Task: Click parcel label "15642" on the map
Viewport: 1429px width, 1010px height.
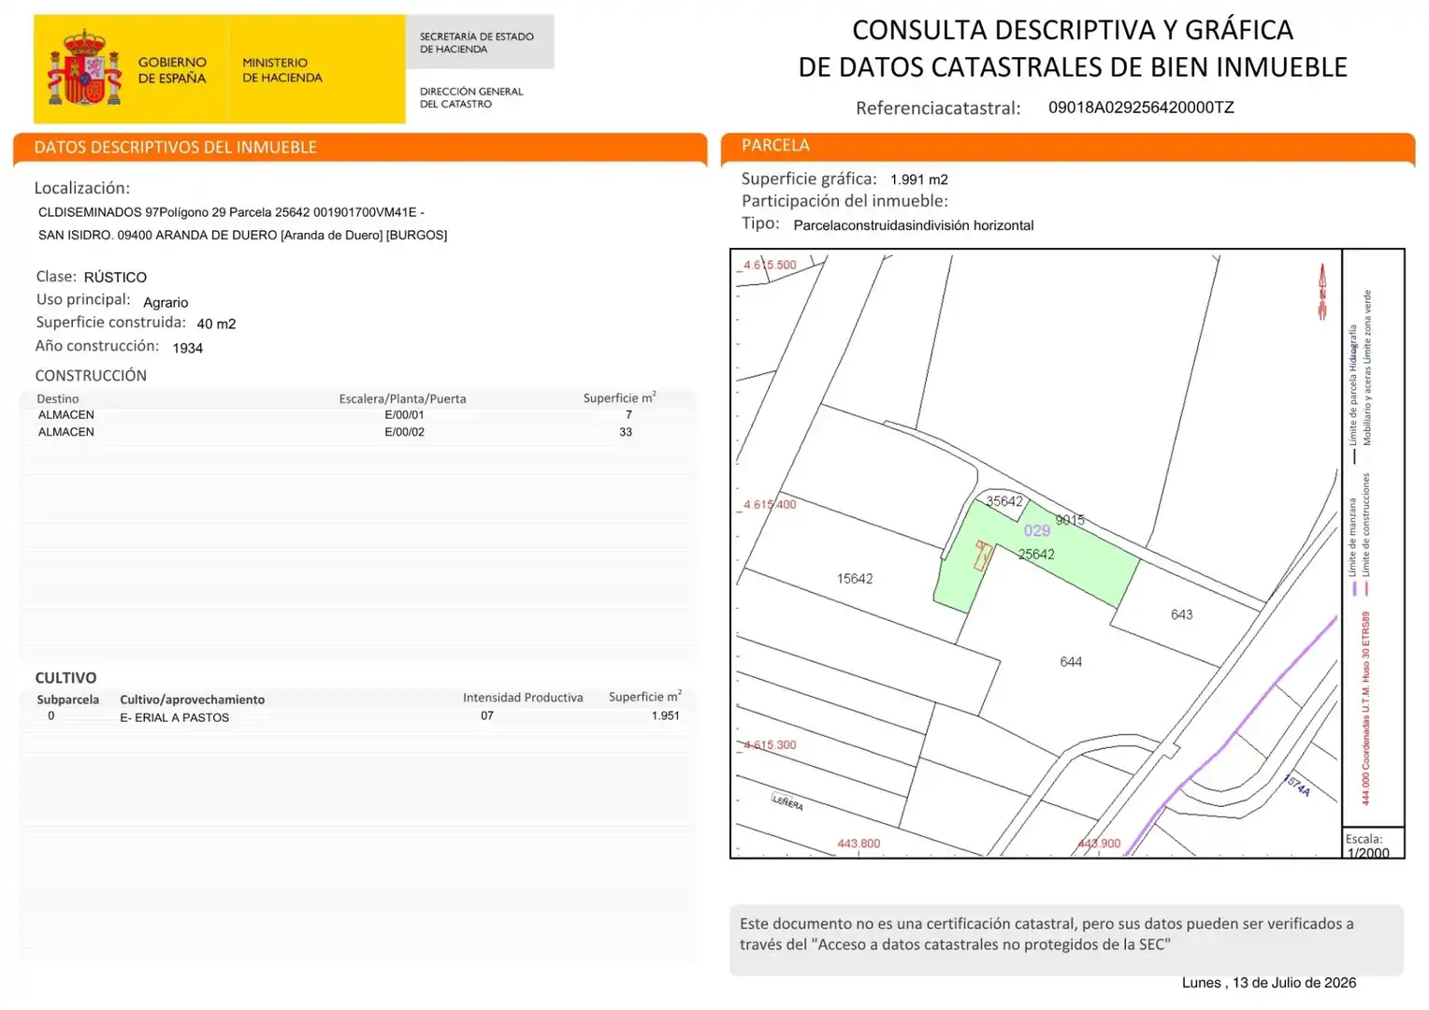Action: click(x=855, y=579)
